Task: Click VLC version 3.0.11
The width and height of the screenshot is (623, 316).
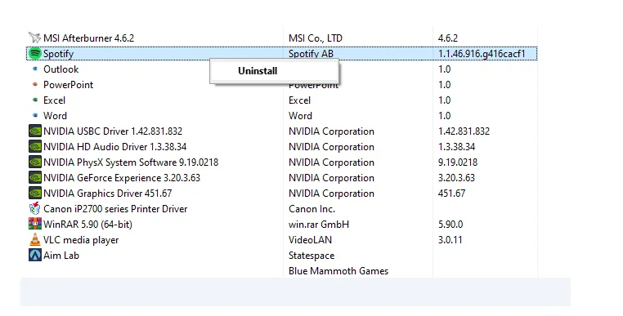Action: (x=450, y=239)
